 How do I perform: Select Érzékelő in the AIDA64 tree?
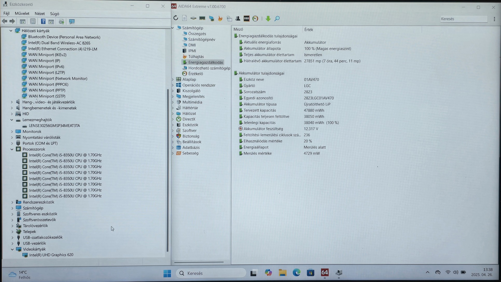click(x=196, y=74)
